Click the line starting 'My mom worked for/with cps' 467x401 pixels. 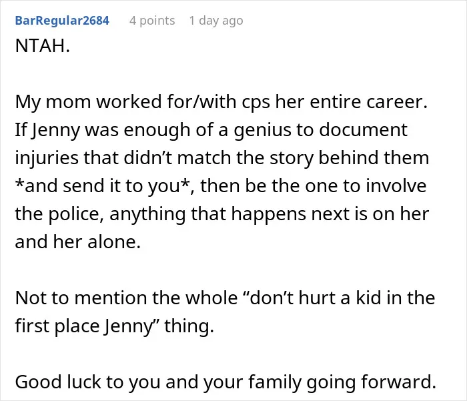pyautogui.click(x=221, y=102)
